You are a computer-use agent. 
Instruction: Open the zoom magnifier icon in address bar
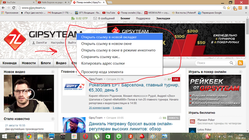point(224,8)
